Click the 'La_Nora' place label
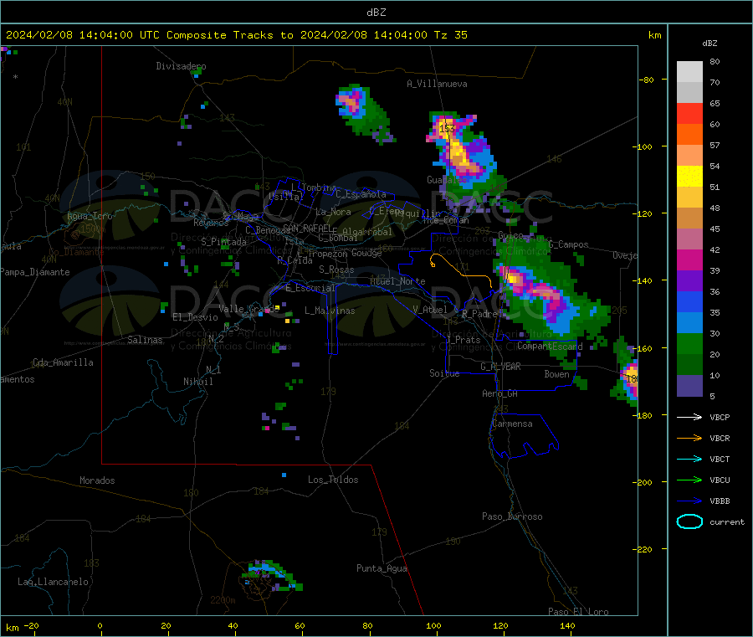Viewport: 753px width, 637px height. click(x=333, y=212)
